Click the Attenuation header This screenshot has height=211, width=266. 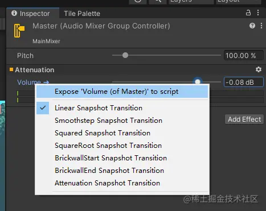pos(35,70)
